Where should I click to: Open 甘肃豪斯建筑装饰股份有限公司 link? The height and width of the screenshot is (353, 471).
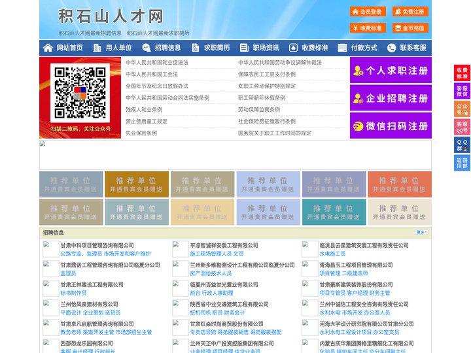click(357, 284)
